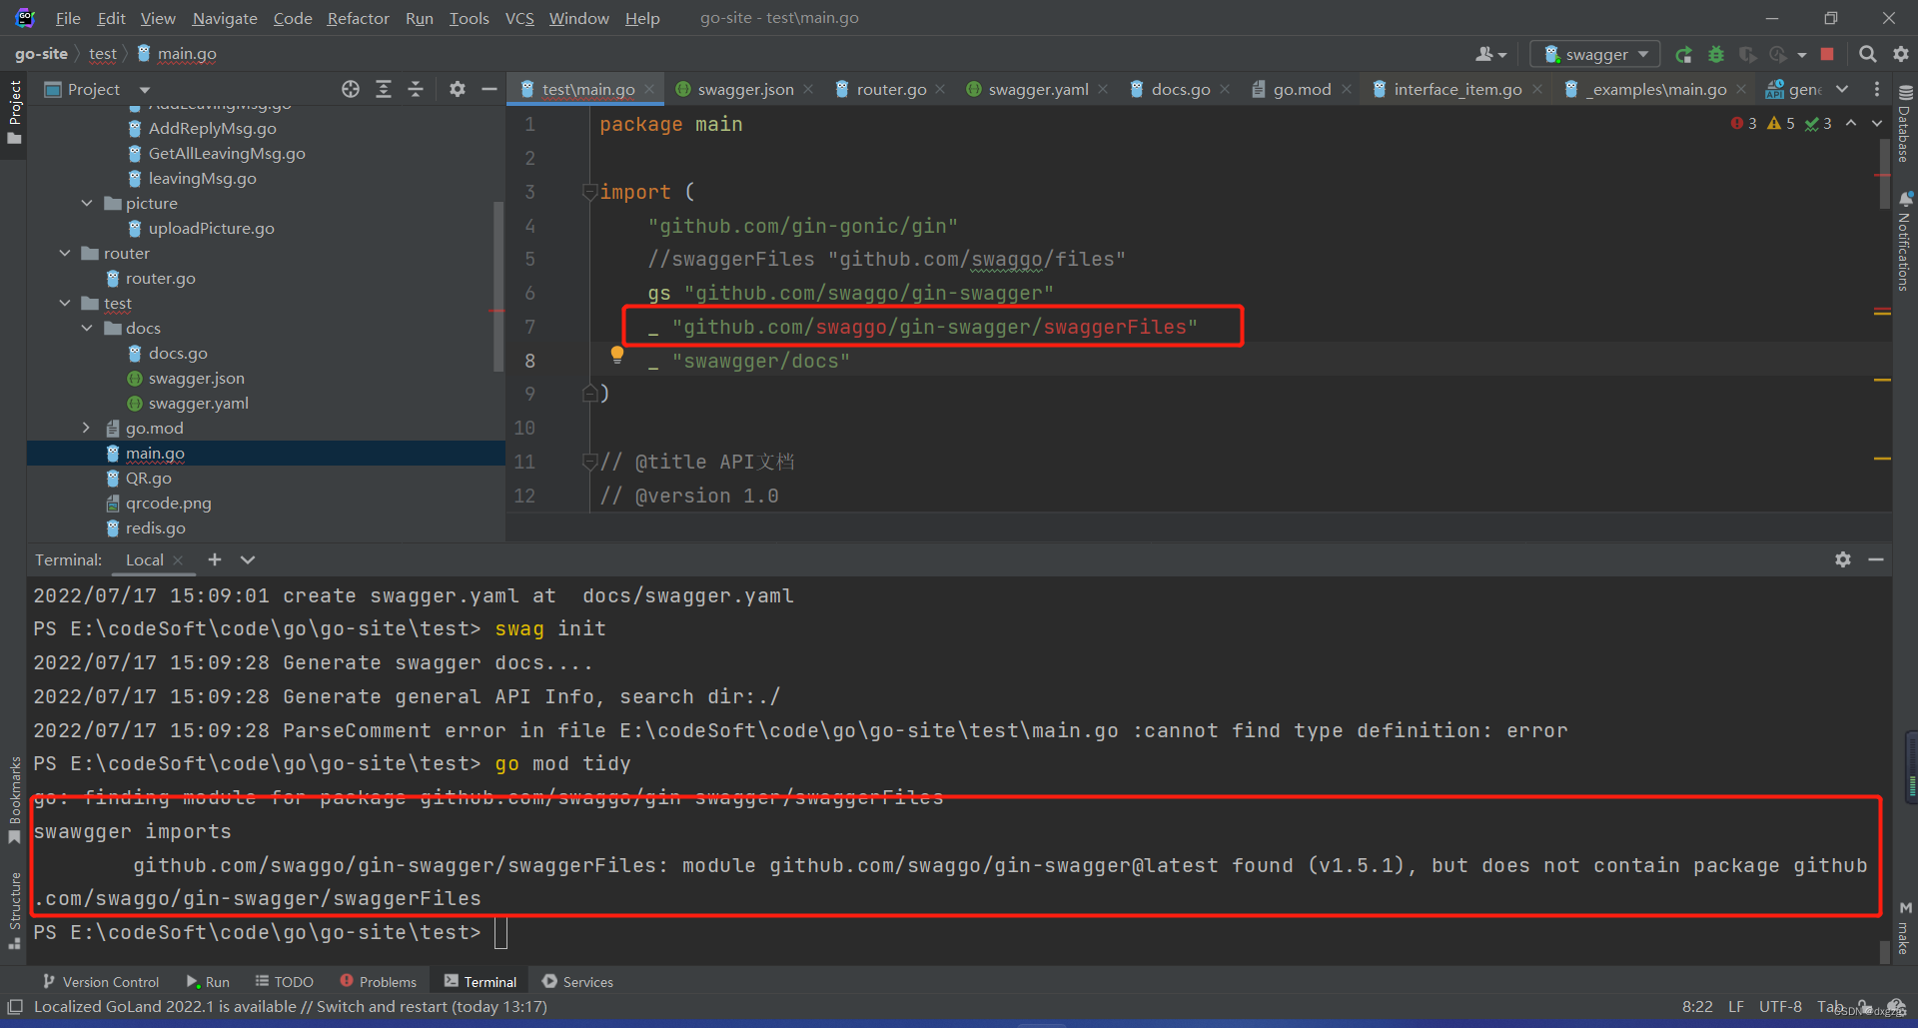Screen dimensions: 1918x1028
Task: Click Collapse All icon in Project panel
Action: (416, 89)
